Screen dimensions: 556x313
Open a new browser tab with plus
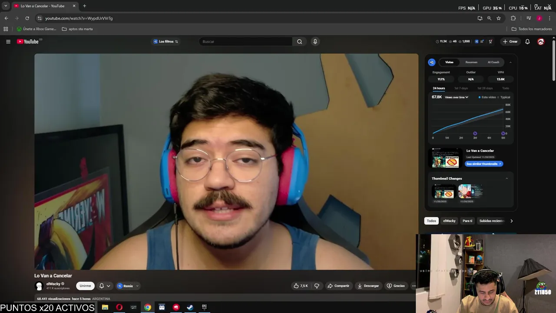[84, 6]
